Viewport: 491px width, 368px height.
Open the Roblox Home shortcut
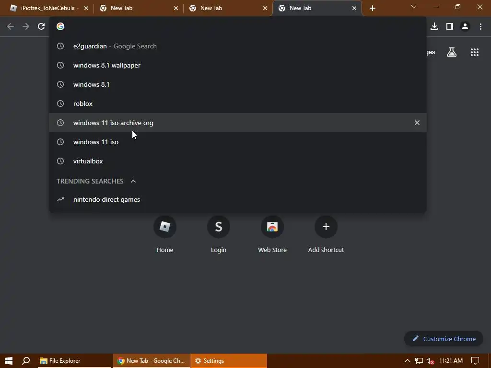click(165, 235)
